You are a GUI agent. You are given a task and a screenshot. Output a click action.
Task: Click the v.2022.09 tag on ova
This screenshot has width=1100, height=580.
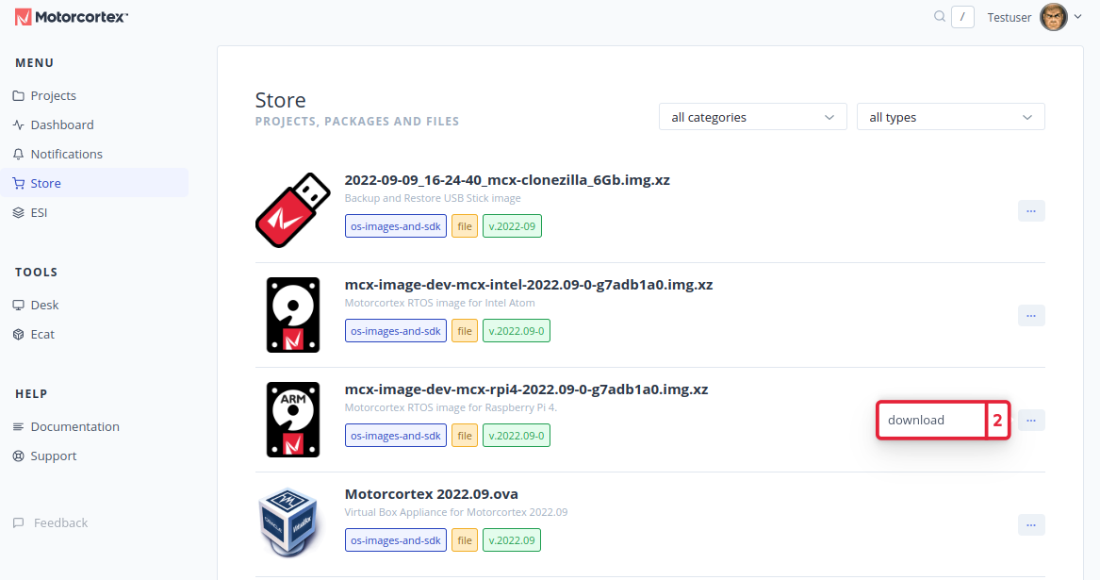(512, 540)
